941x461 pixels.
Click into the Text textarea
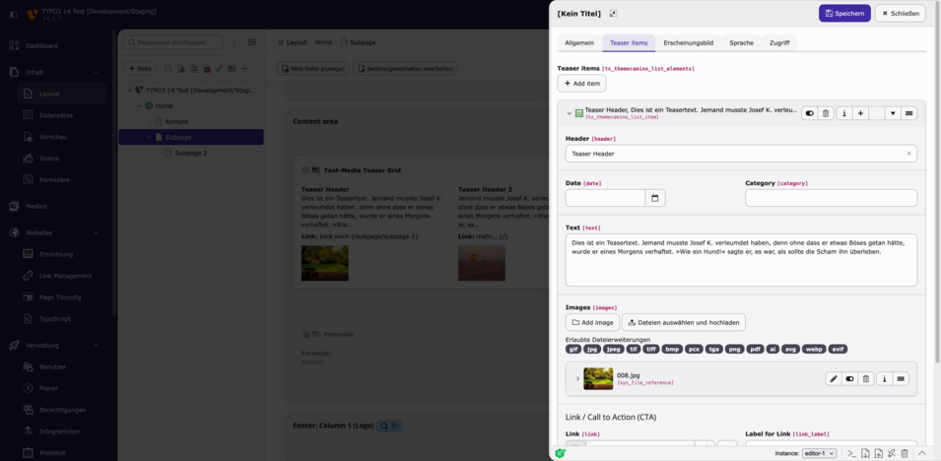(x=741, y=260)
